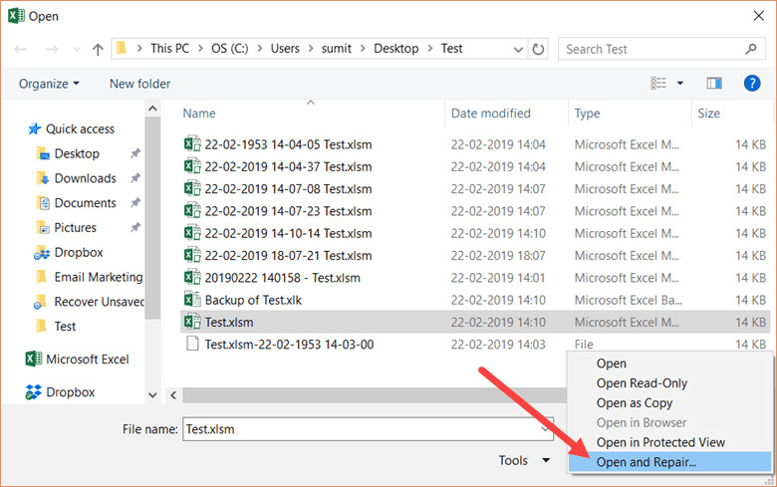Choose Open Read-Only menu option
The width and height of the screenshot is (777, 487).
point(642,383)
